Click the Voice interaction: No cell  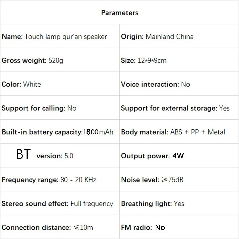[x=155, y=84]
